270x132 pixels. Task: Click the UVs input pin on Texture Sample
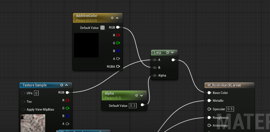(23, 93)
